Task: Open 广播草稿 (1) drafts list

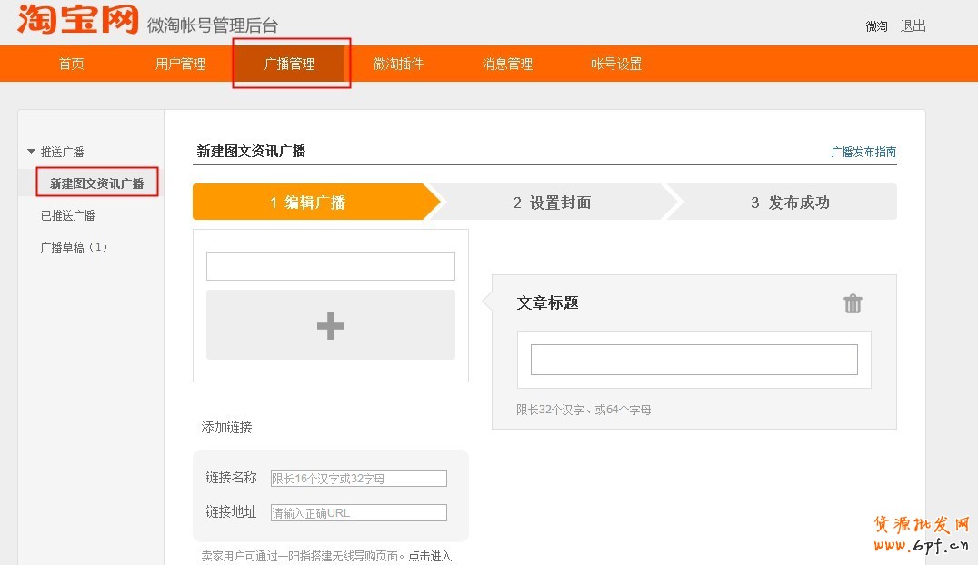Action: pos(73,247)
